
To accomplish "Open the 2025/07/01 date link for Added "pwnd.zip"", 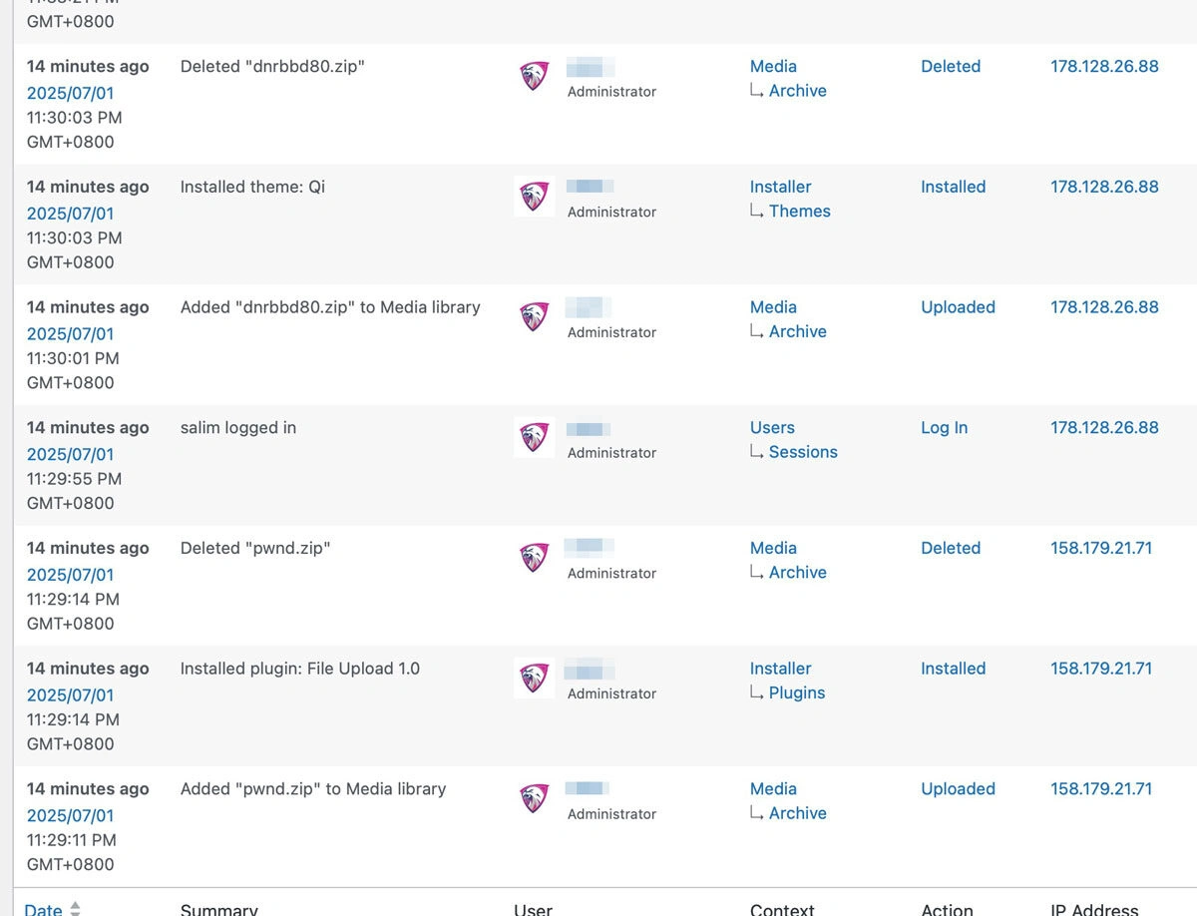I will (70, 815).
